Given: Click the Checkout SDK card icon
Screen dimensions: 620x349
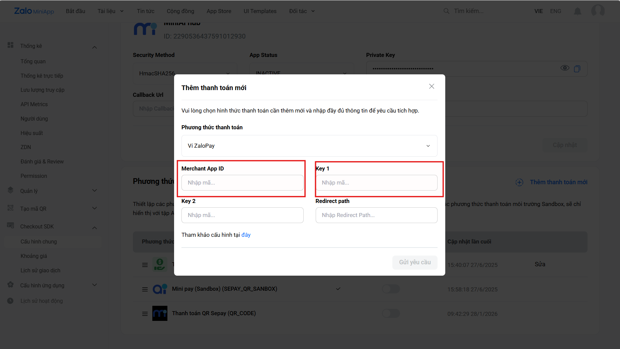Looking at the screenshot, I should [10, 225].
